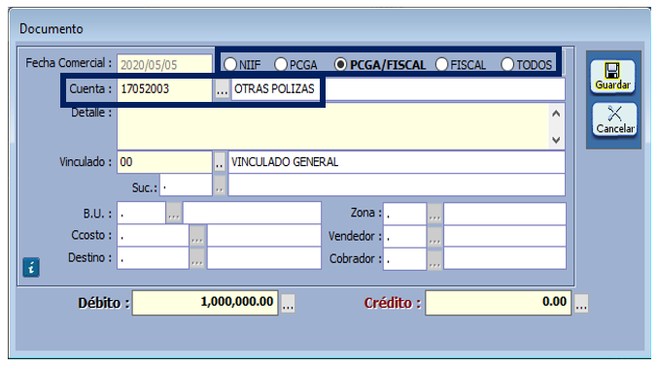Click the Suc. code field
The height and width of the screenshot is (366, 659).
pos(186,185)
